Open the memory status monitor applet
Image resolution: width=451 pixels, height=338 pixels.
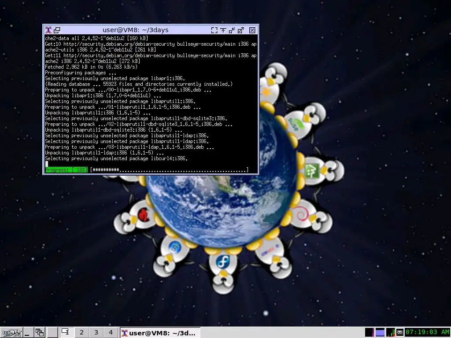[x=380, y=333]
